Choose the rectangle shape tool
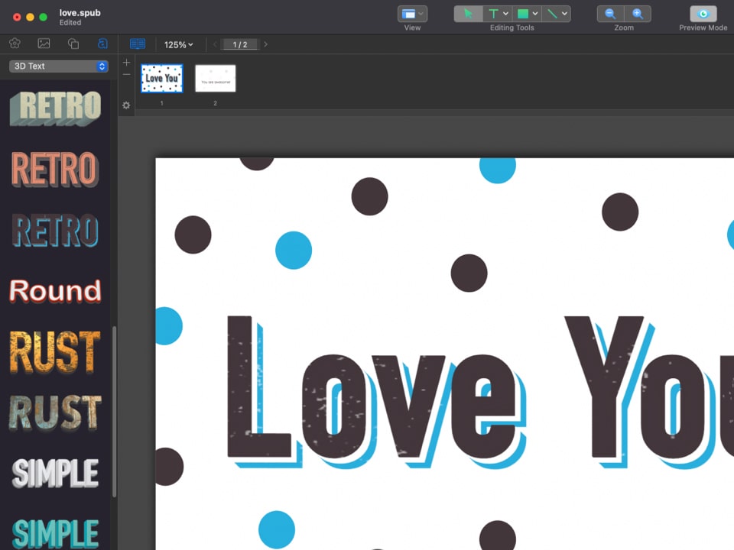Screen dimensions: 734x550 [x=524, y=13]
